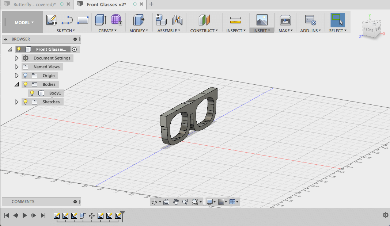Toggle the Sketches folder lightbulb

click(x=25, y=102)
